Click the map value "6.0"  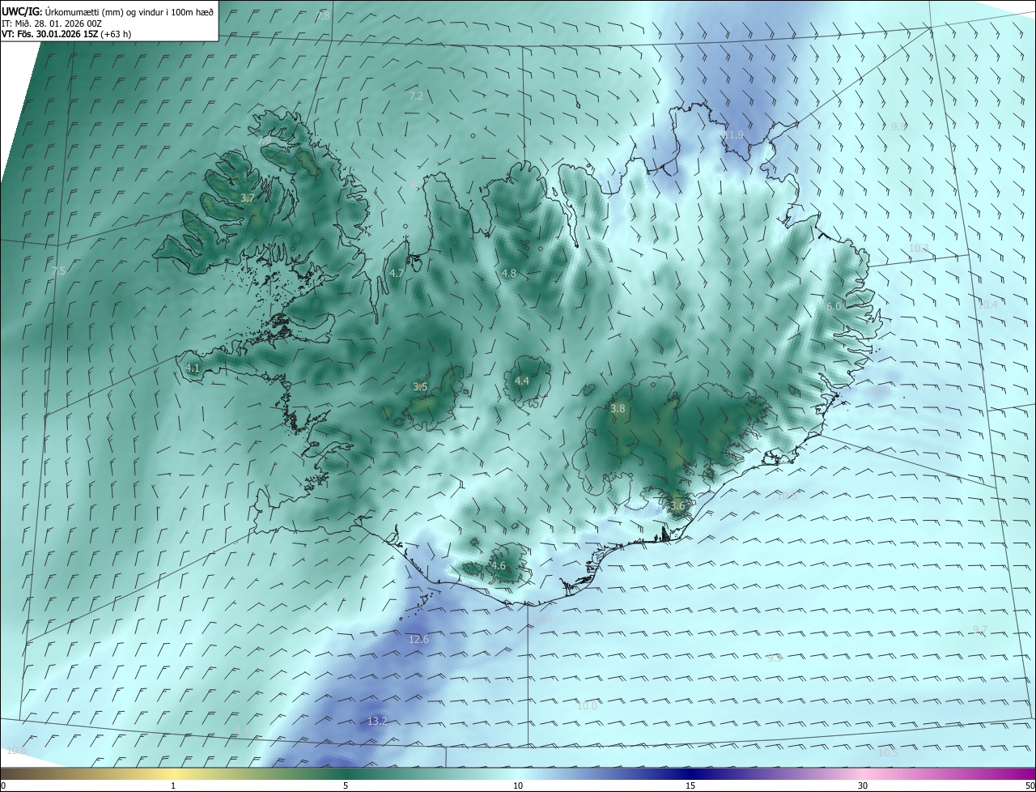[x=834, y=306]
